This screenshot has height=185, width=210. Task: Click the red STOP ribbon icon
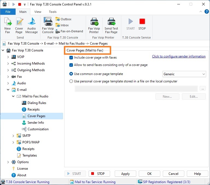click(x=142, y=24)
